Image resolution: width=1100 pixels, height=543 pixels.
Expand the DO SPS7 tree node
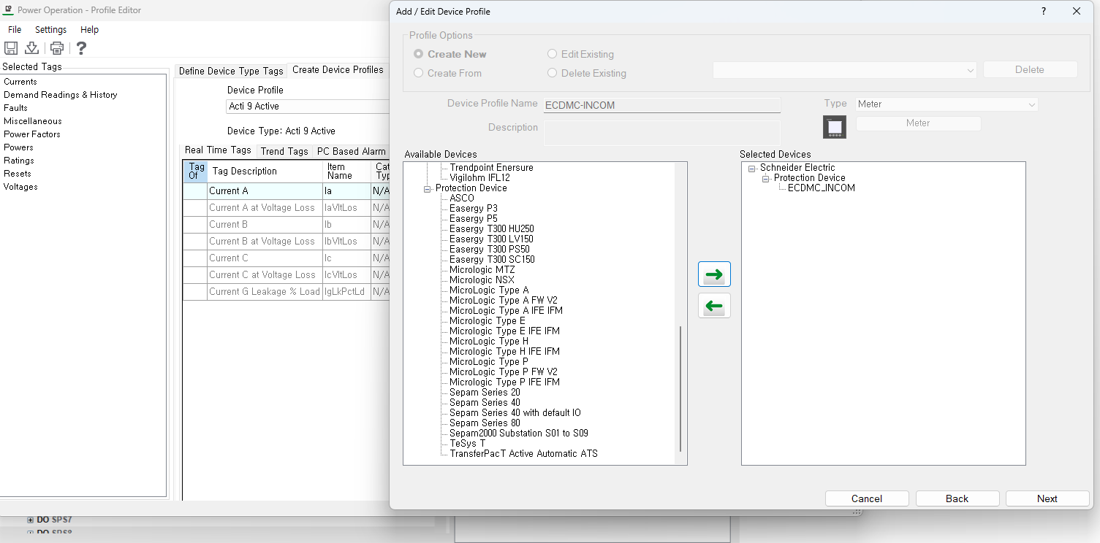click(x=30, y=520)
